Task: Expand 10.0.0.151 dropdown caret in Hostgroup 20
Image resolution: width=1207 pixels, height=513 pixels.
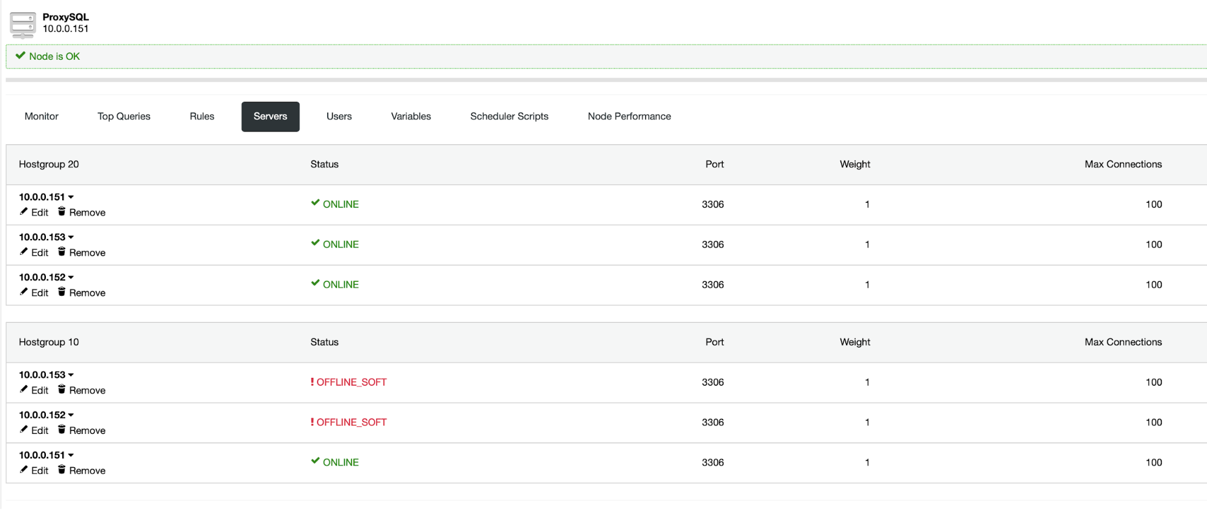Action: coord(71,197)
